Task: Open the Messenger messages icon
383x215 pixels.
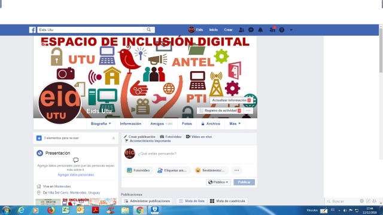Action: pos(251,30)
